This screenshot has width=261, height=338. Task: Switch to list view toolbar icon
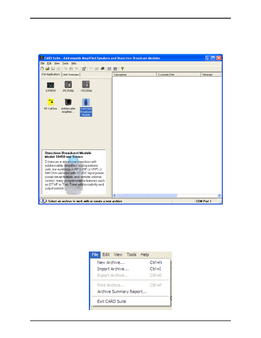tap(109, 69)
